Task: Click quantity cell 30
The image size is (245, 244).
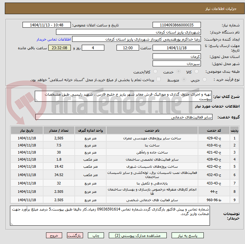Action: coord(59,152)
